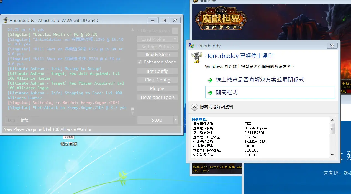Click the Settings & Tools button
This screenshot has height=194, width=351.
pyautogui.click(x=158, y=47)
